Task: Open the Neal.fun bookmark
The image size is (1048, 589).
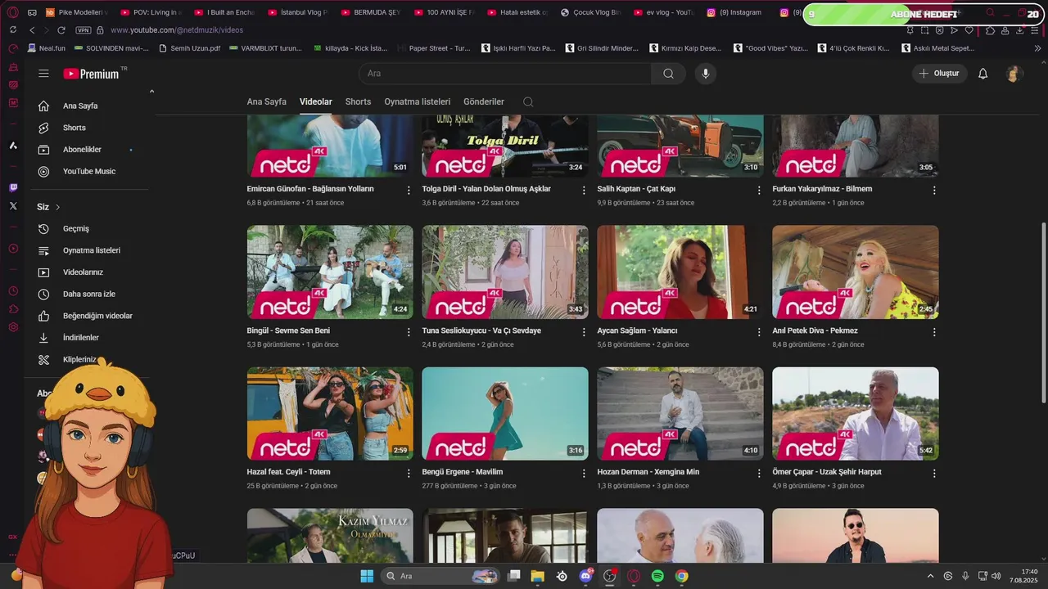Action: click(x=46, y=48)
